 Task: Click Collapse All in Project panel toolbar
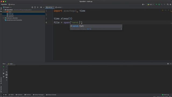(x=38, y=7)
